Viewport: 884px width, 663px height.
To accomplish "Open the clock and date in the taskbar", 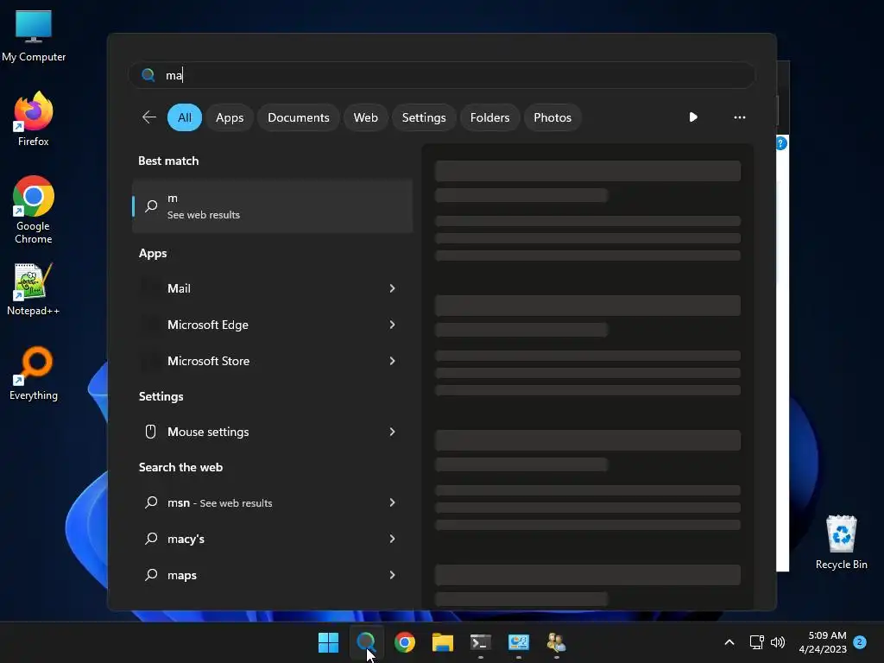I will tap(823, 642).
